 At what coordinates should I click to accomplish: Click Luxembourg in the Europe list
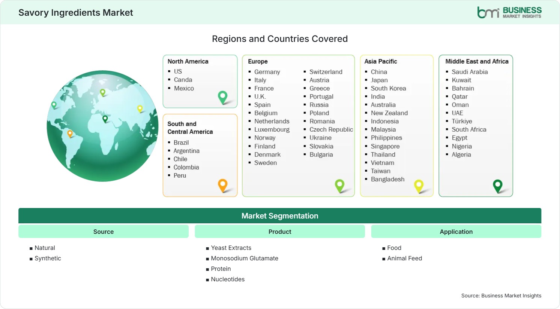click(x=272, y=129)
